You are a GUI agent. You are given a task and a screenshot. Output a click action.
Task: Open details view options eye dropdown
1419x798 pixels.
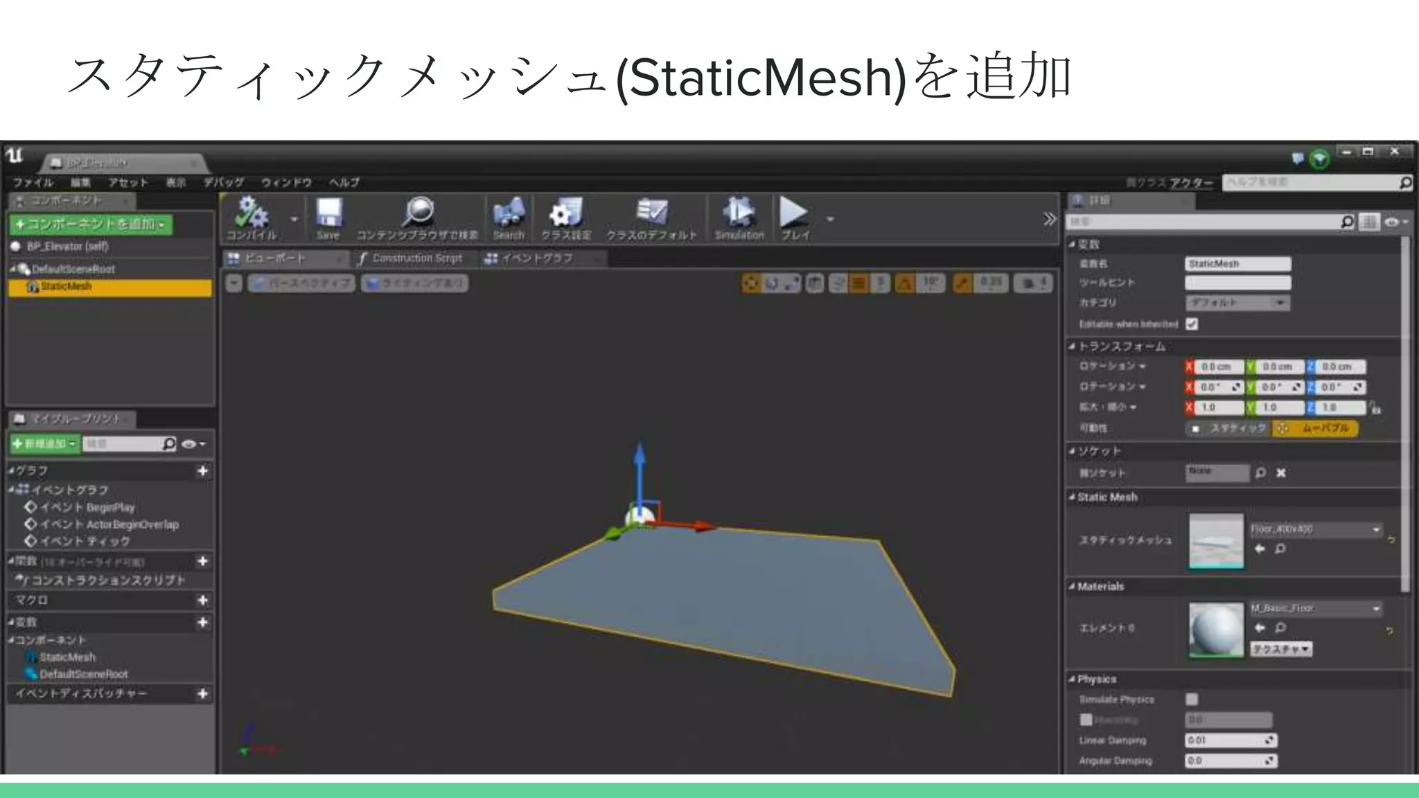point(1395,222)
